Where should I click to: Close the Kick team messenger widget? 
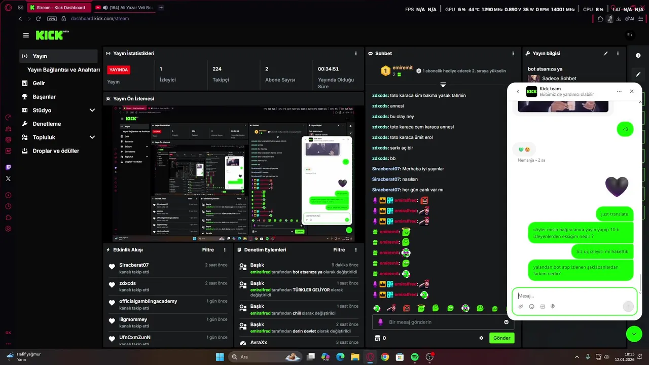632,92
